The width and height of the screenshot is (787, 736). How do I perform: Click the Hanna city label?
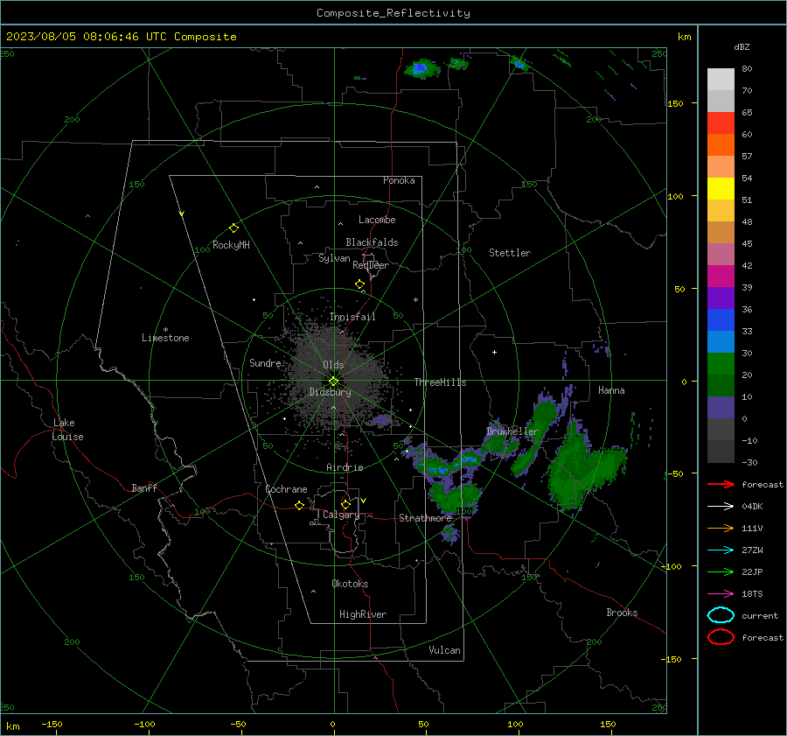coord(611,390)
